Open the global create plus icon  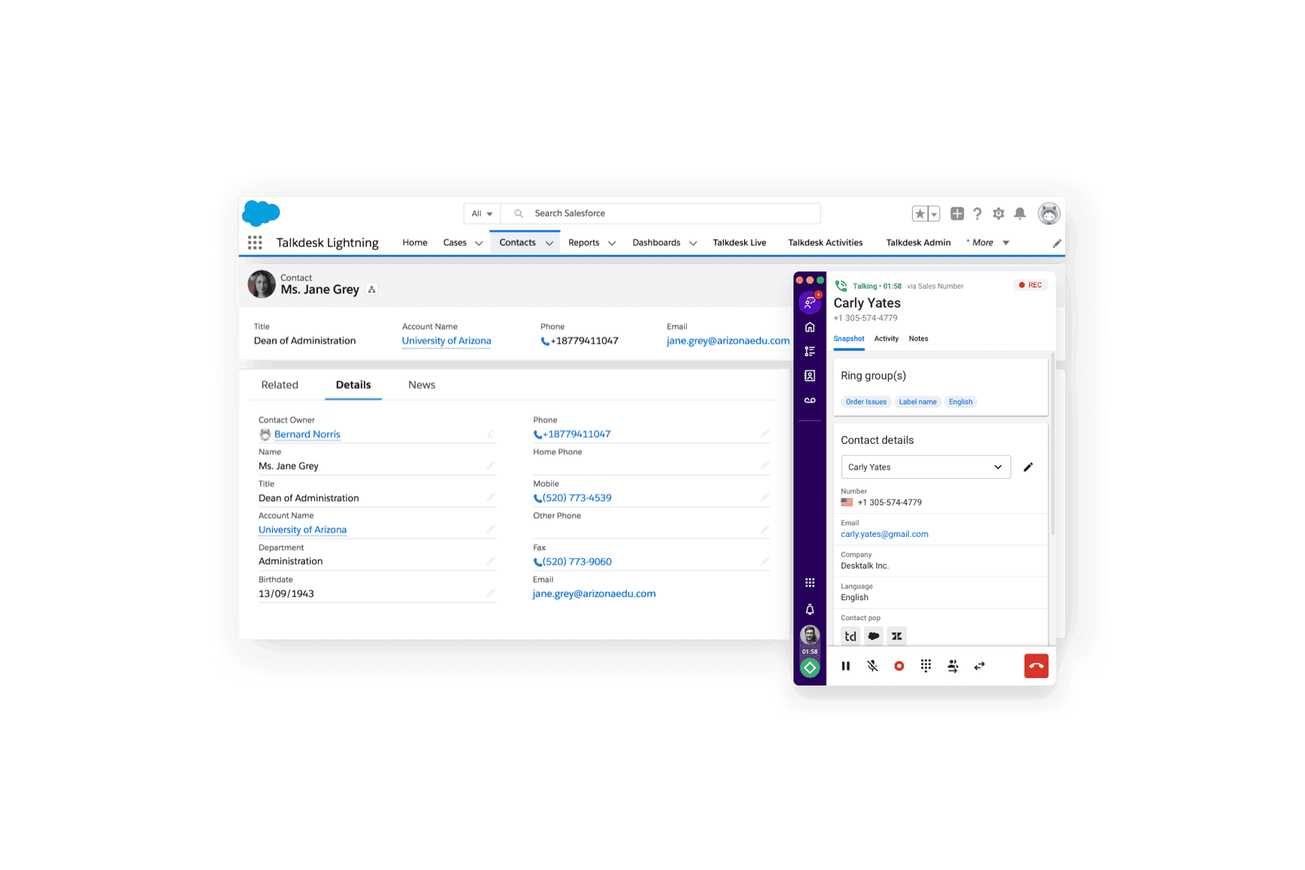pos(957,214)
